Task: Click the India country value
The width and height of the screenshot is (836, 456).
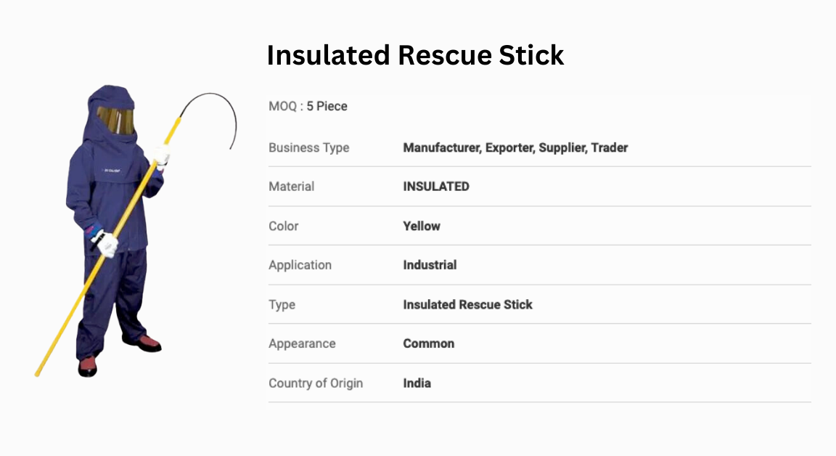Action: pos(417,383)
